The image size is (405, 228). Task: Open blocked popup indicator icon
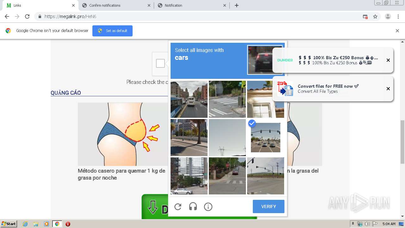pos(365,16)
